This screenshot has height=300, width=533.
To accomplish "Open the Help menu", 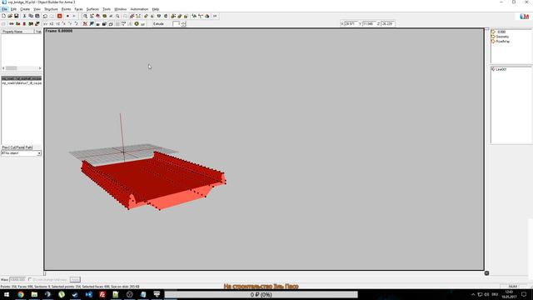I will [156, 9].
